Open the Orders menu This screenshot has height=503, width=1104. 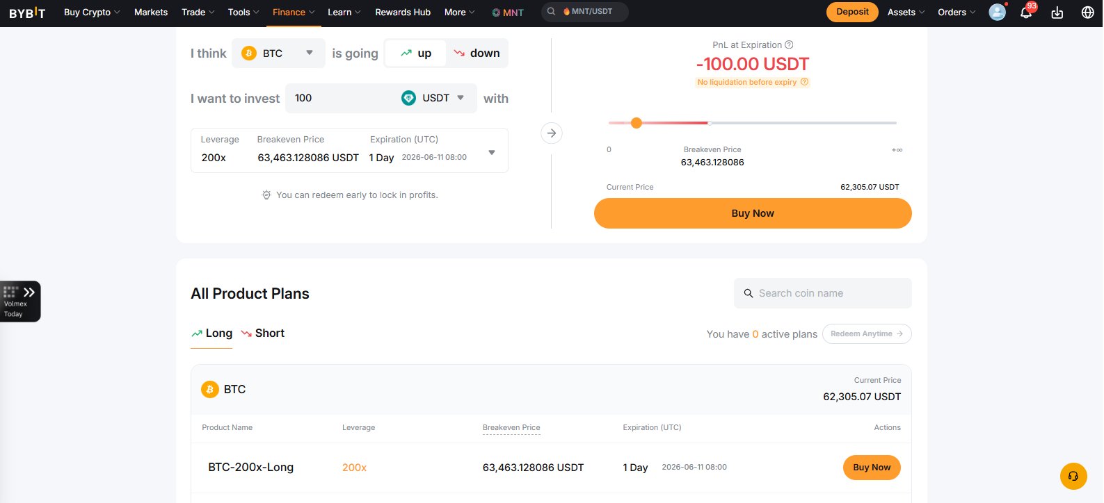pos(957,13)
